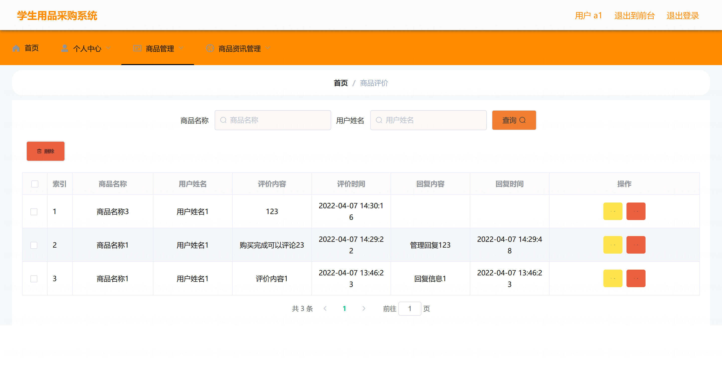
Task: Click the card icon beside 商品管理
Action: tap(137, 48)
